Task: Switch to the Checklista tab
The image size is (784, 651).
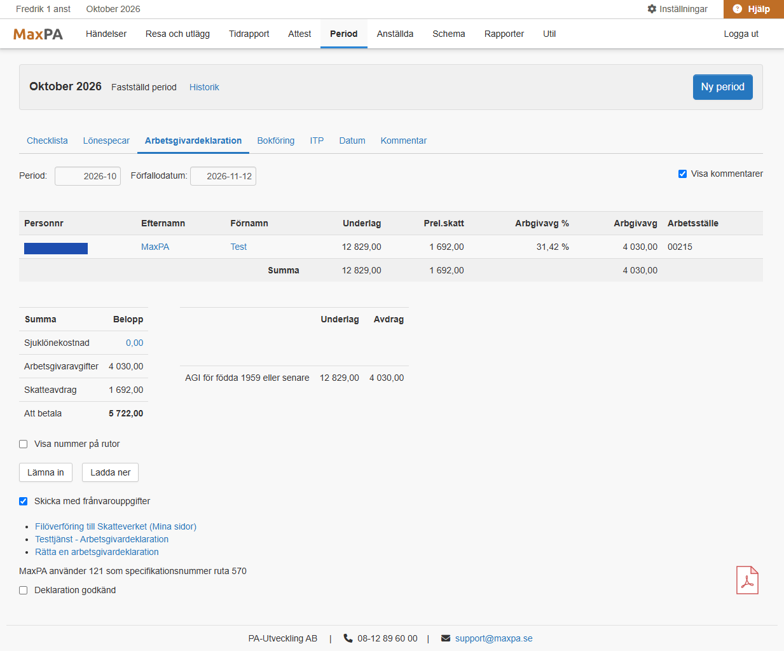Action: pos(47,140)
